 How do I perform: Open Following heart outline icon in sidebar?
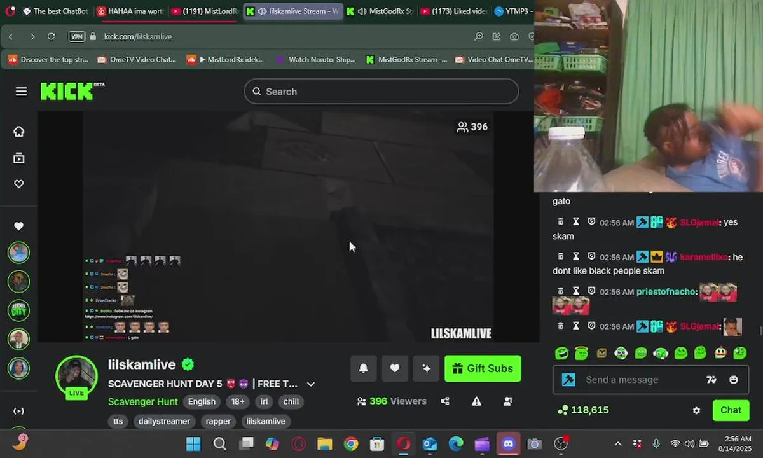tap(19, 184)
